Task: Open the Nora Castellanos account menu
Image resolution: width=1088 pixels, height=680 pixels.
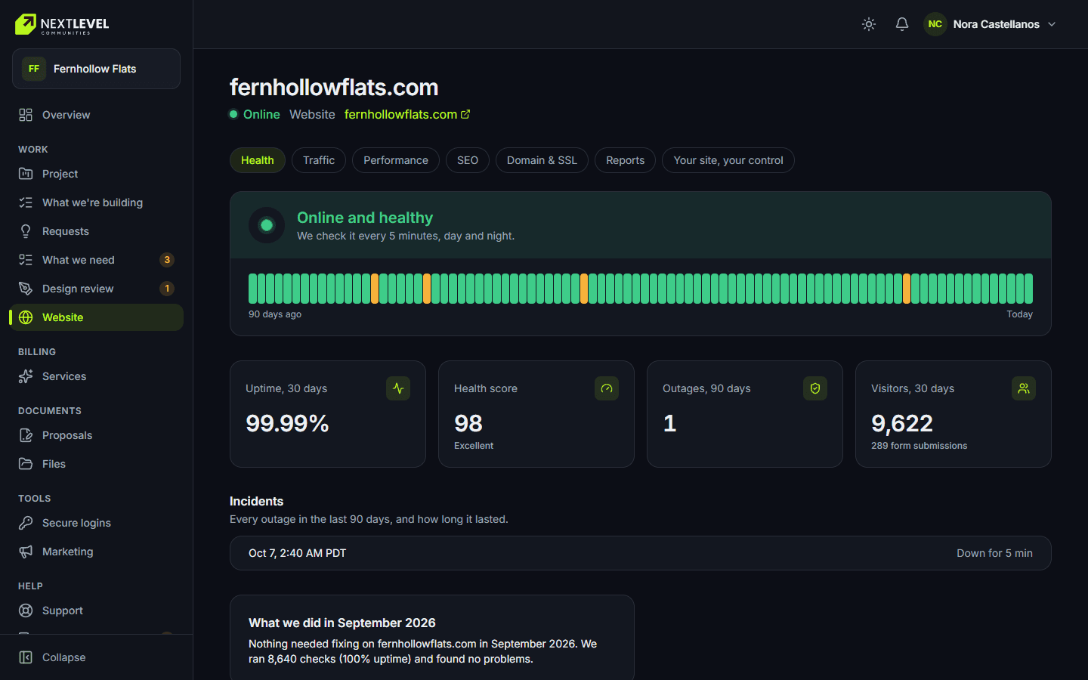Action: pos(991,24)
